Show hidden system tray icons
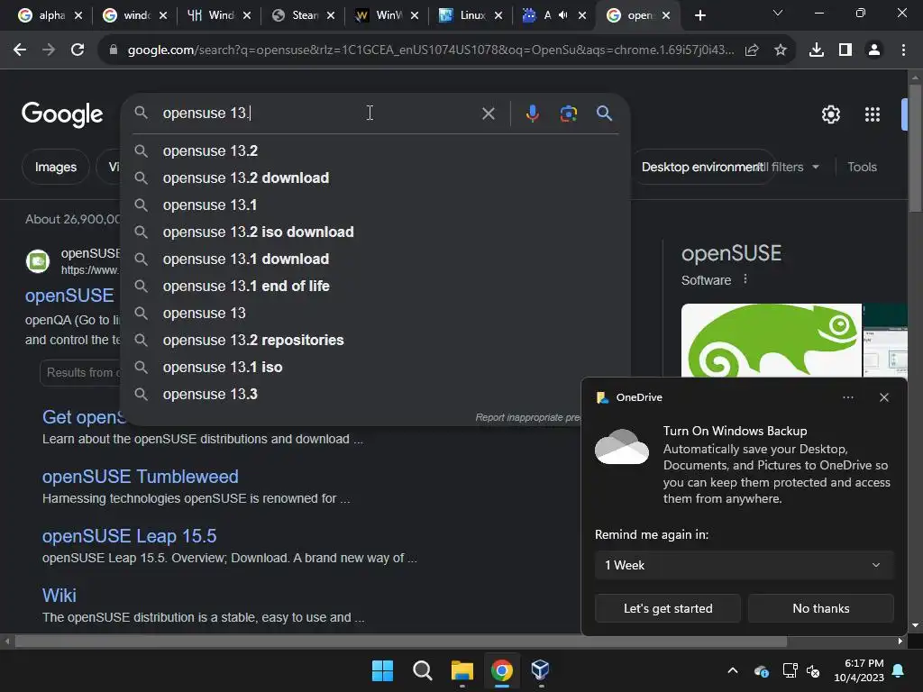 (x=733, y=670)
